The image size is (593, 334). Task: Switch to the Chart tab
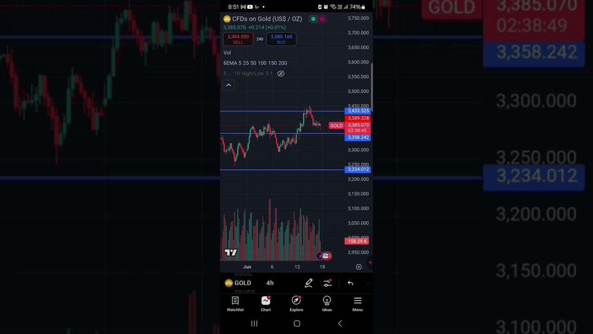point(265,304)
